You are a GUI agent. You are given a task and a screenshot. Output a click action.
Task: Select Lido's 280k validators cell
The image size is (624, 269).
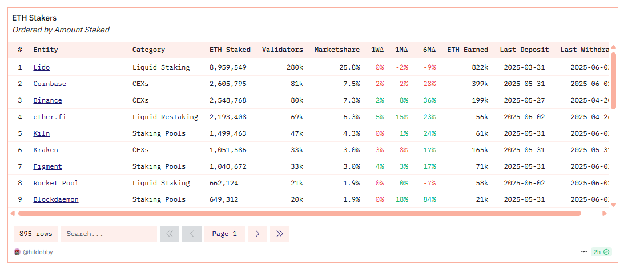(x=295, y=68)
